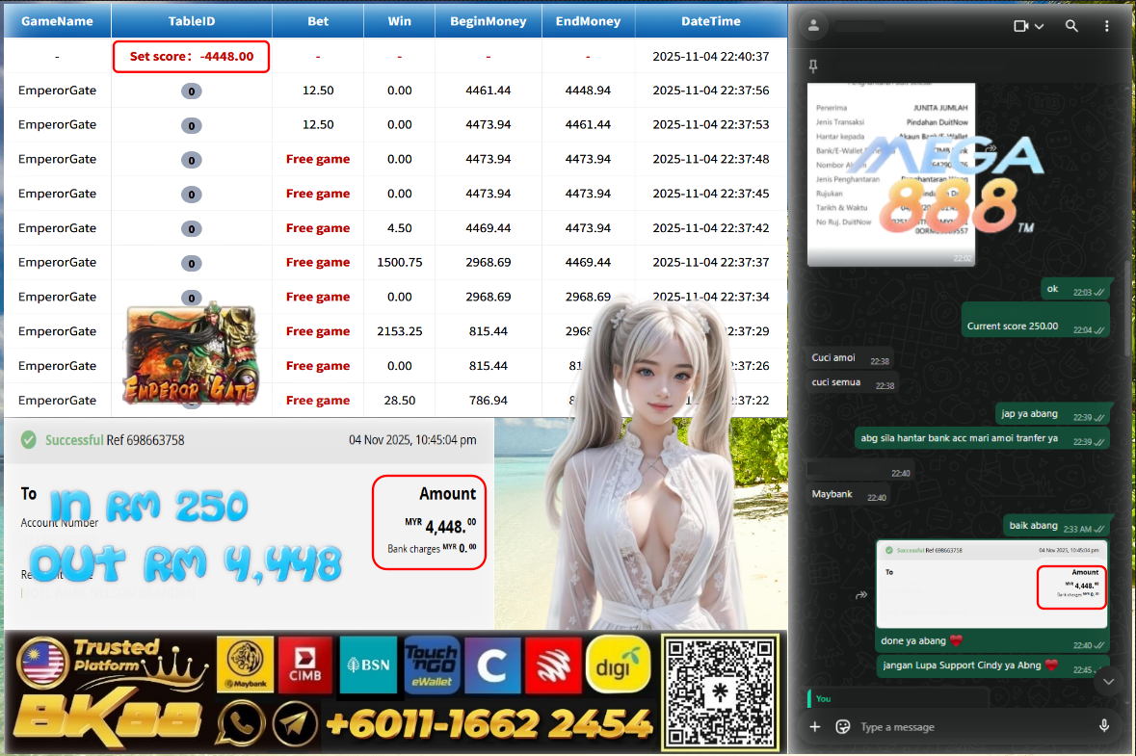The width and height of the screenshot is (1136, 756).
Task: Start a video call from chat header
Action: [x=1021, y=26]
